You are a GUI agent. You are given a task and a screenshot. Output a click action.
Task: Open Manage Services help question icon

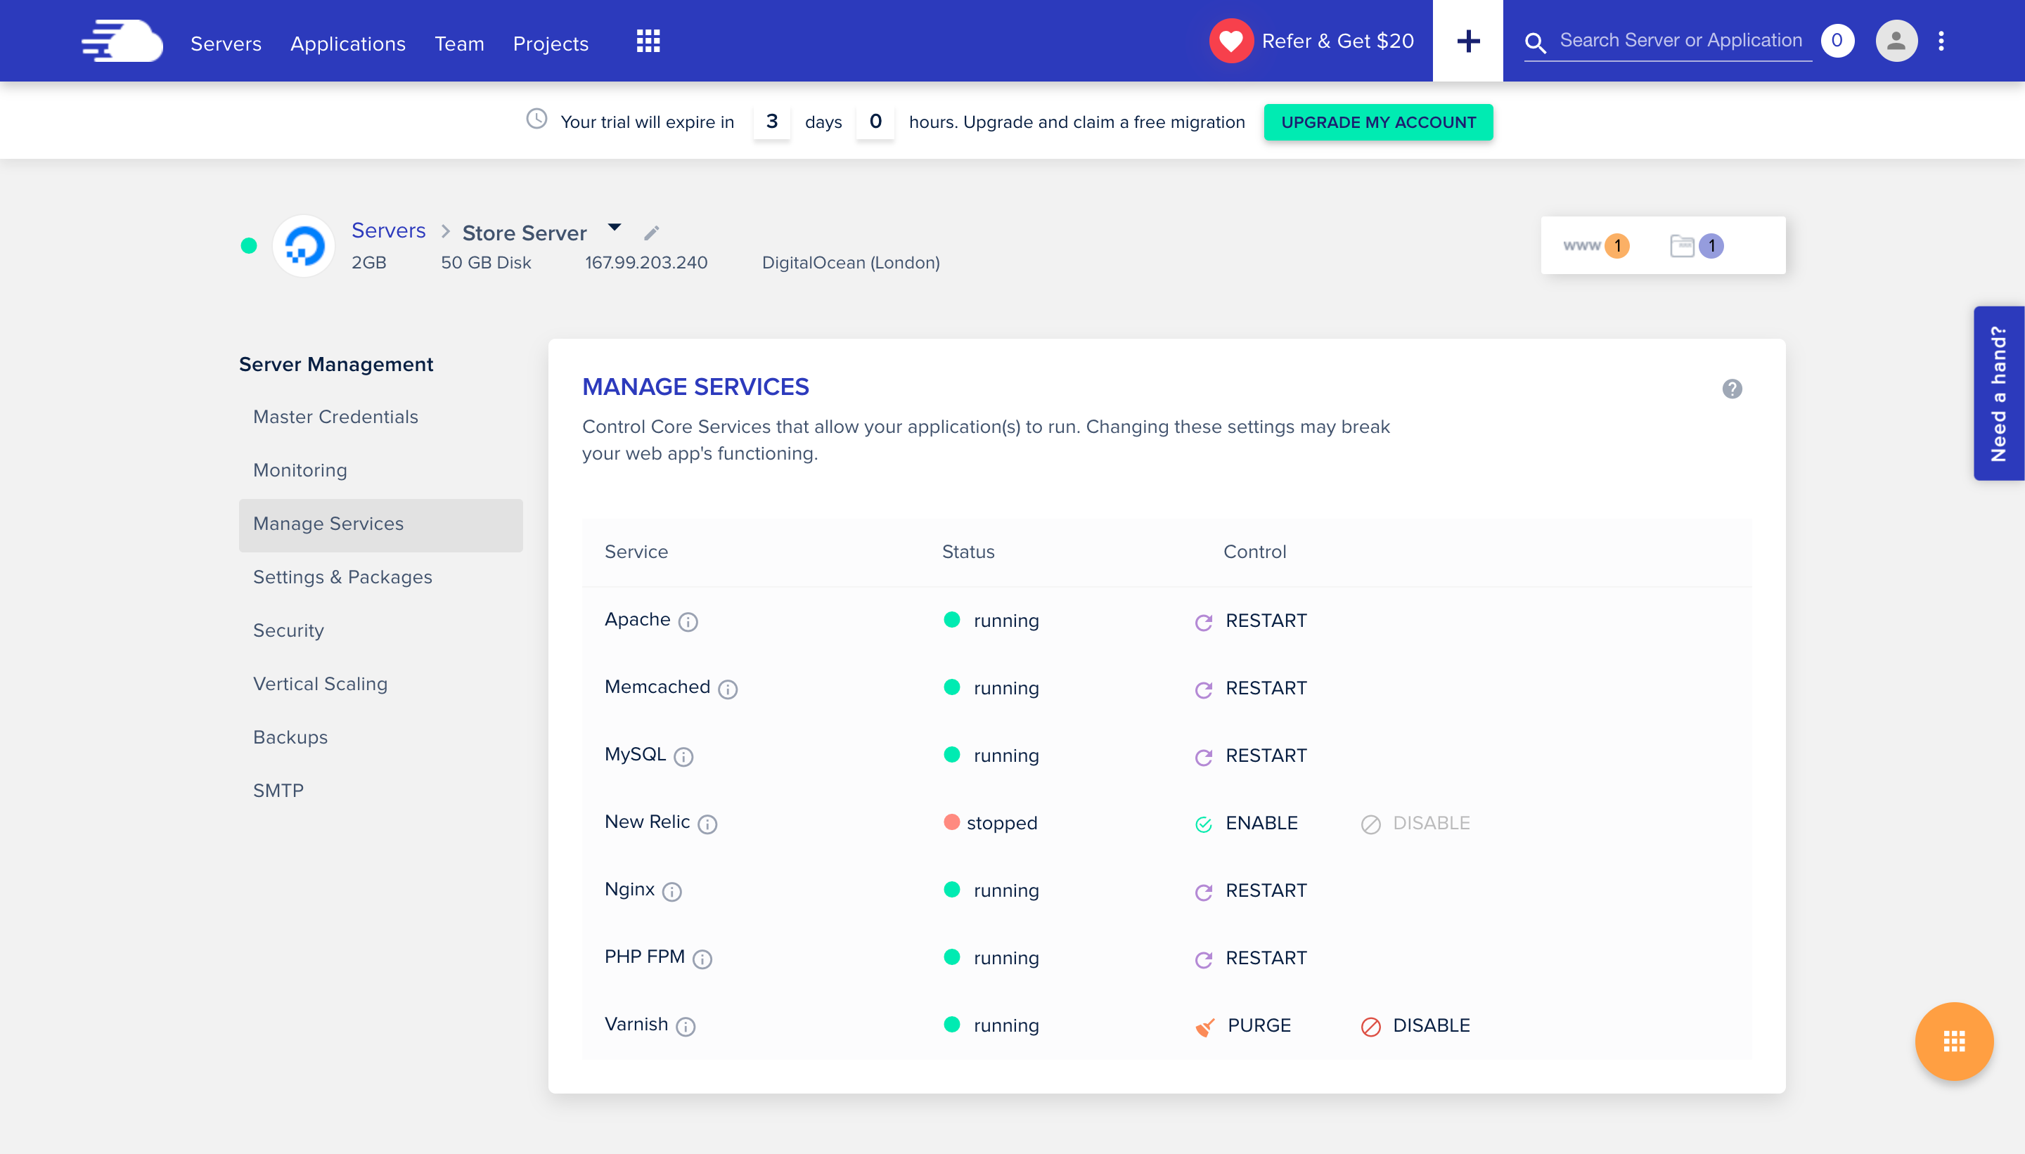pyautogui.click(x=1732, y=389)
